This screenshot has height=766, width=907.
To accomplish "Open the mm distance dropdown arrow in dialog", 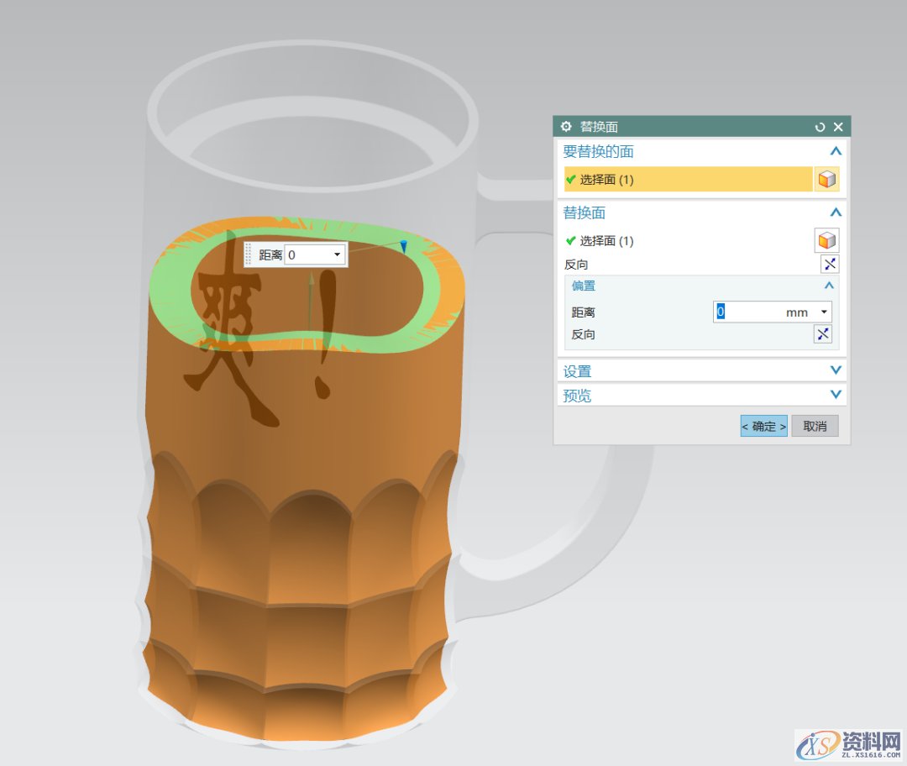I will pyautogui.click(x=824, y=312).
